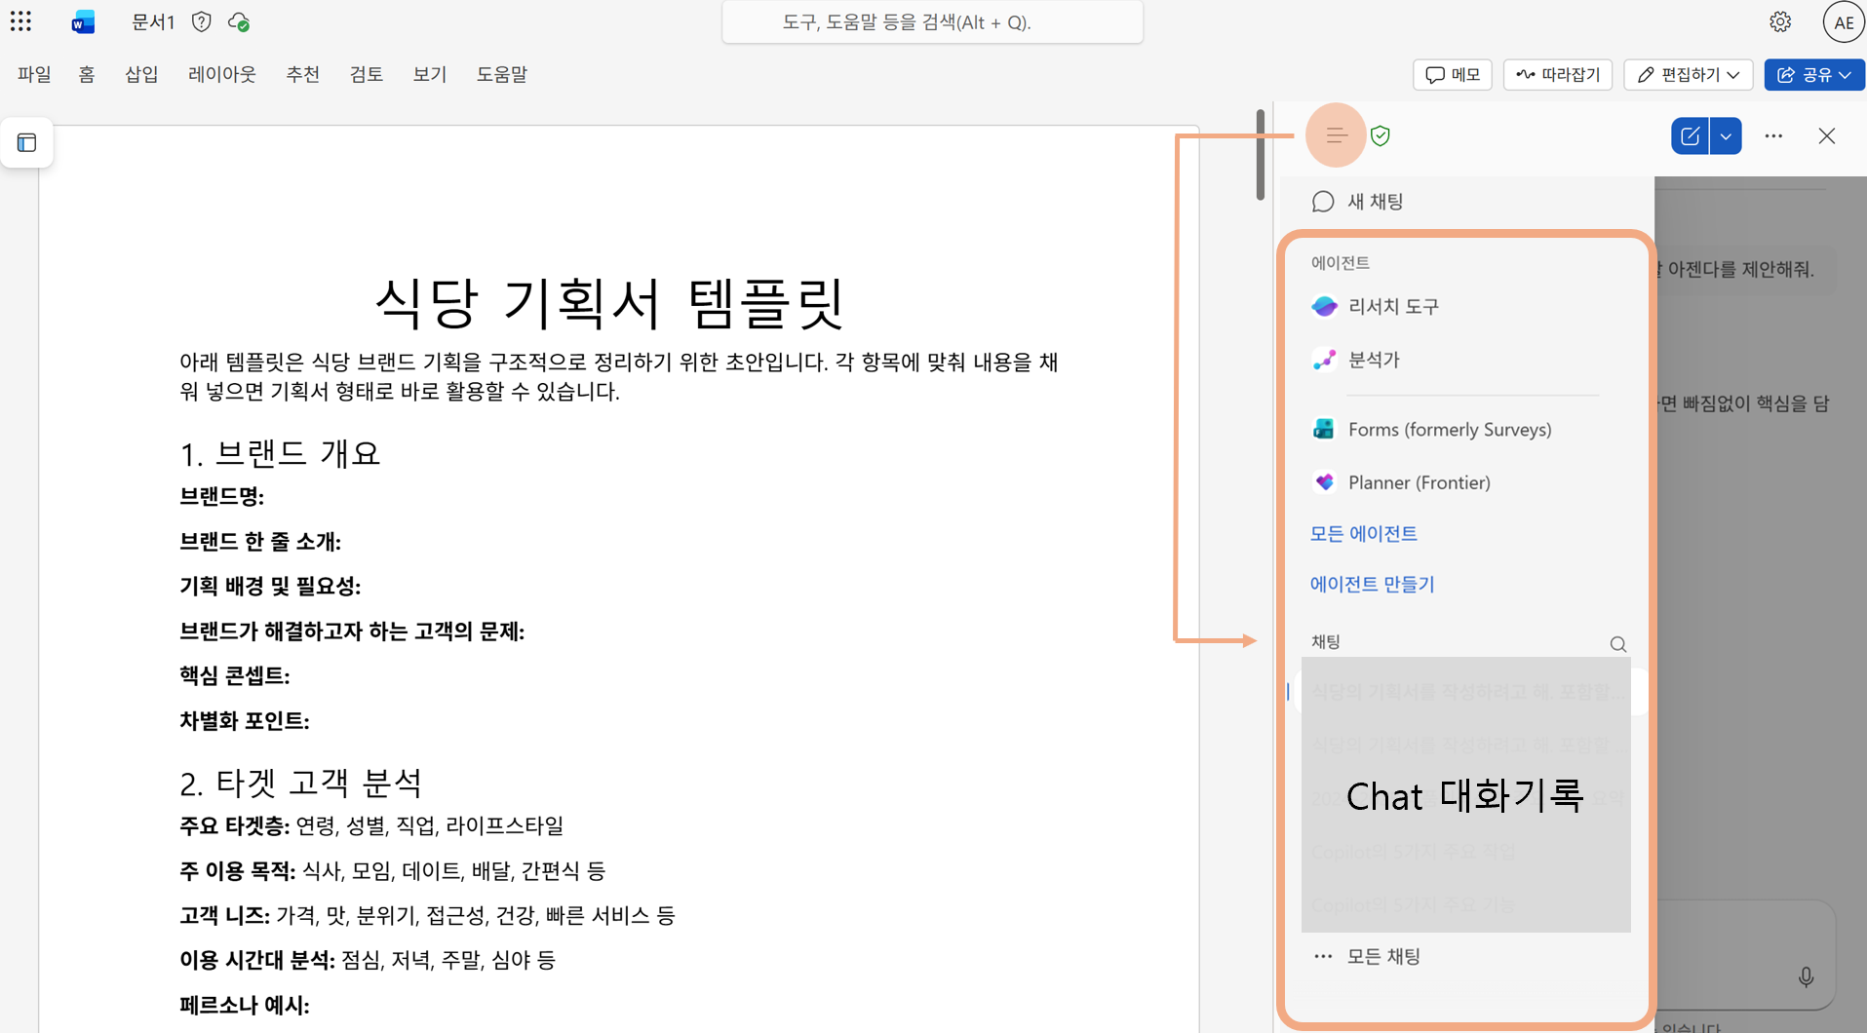This screenshot has height=1033, width=1867.
Task: Click the line starting 고객 니즈:
Action: (427, 915)
